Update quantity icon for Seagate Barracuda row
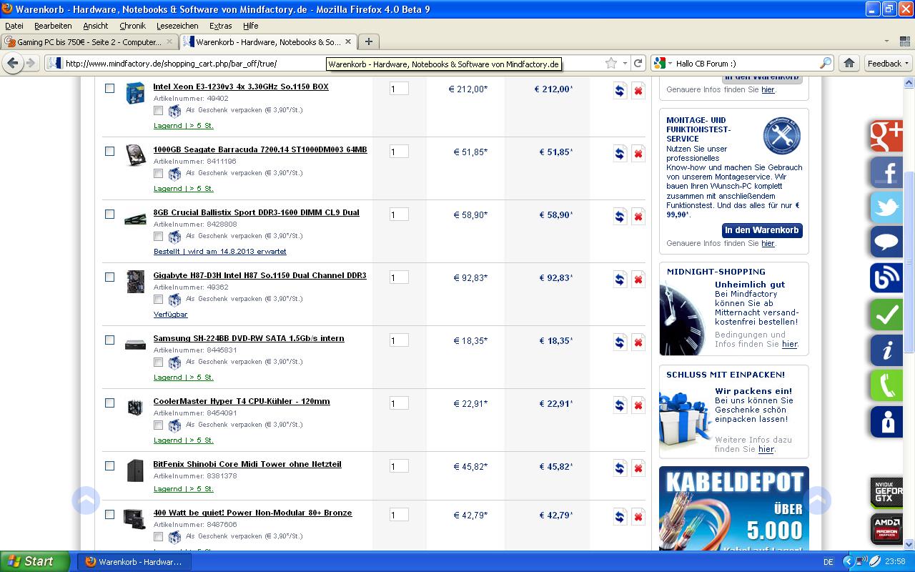 coord(620,154)
